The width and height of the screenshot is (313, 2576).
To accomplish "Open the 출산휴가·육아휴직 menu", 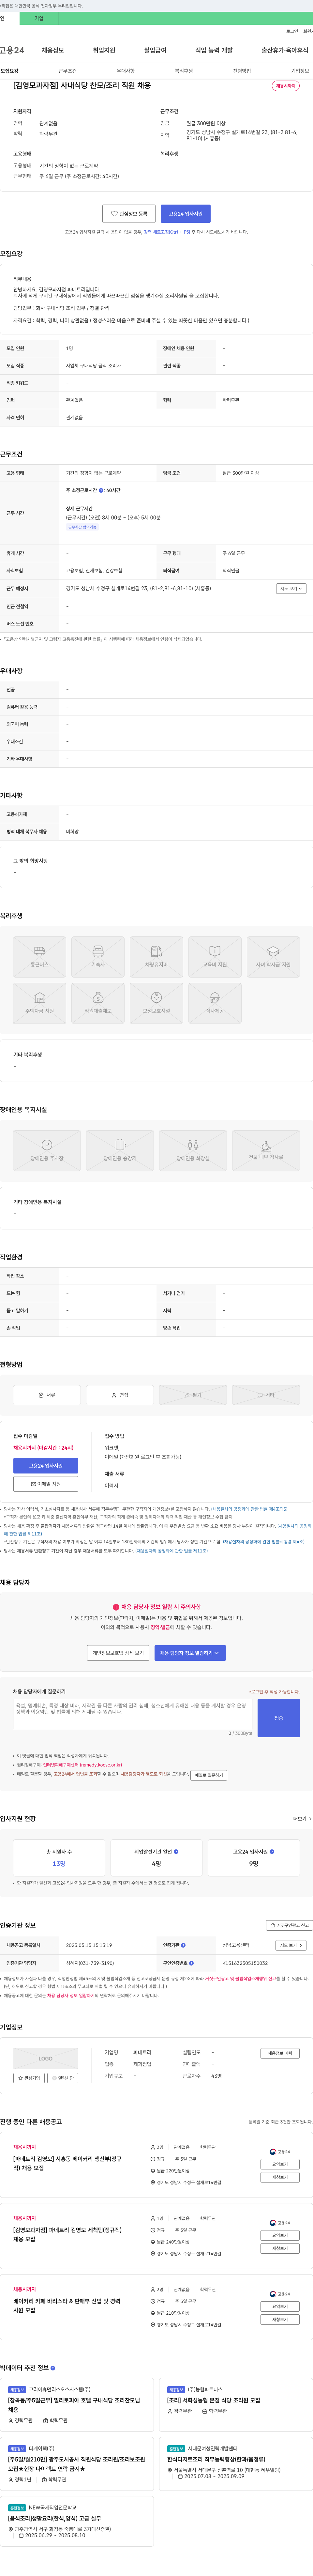I will point(285,50).
